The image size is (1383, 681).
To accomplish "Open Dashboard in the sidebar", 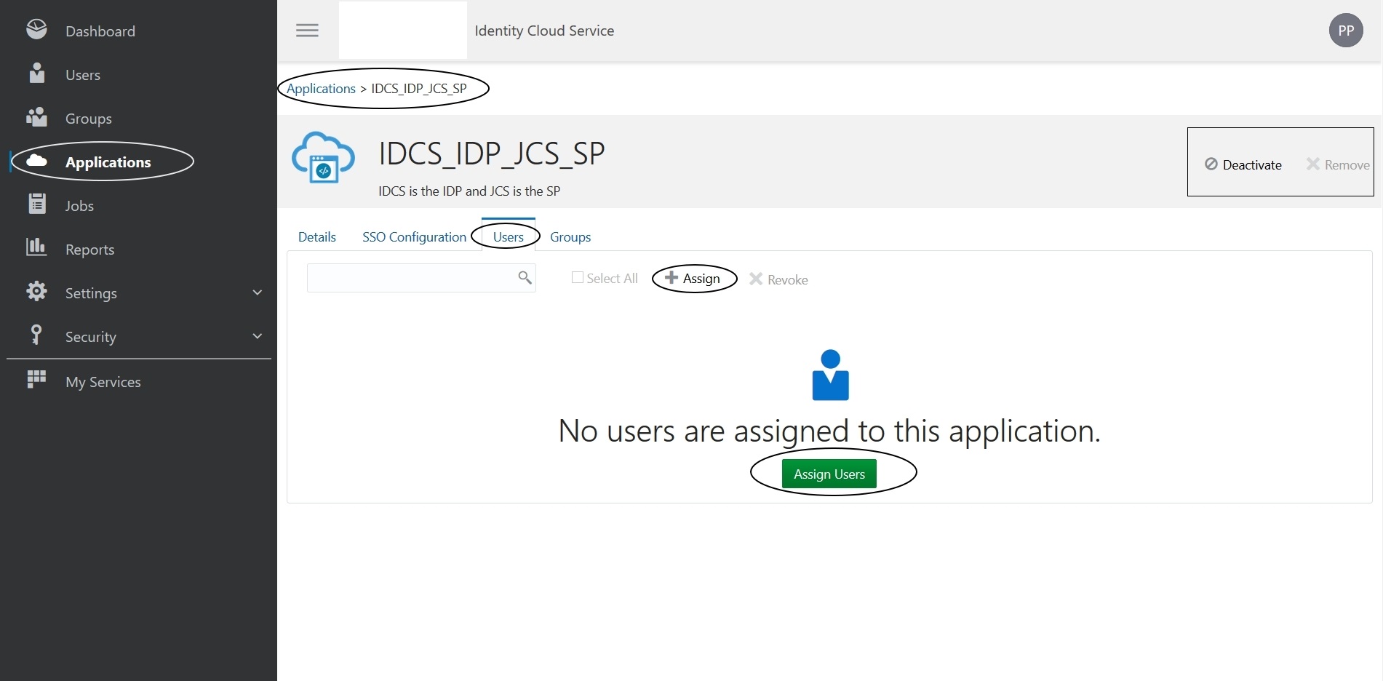I will (100, 31).
